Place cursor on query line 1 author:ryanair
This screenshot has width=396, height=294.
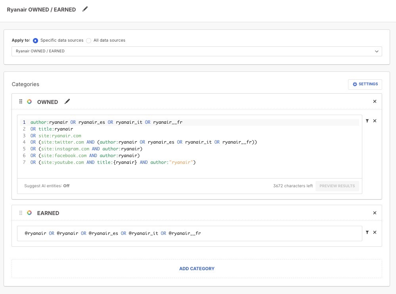click(106, 122)
